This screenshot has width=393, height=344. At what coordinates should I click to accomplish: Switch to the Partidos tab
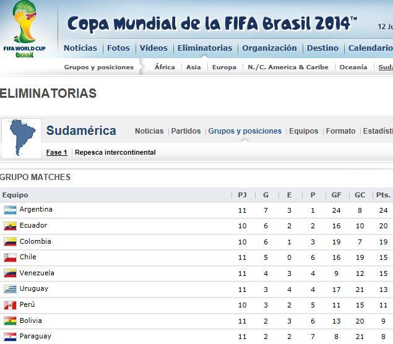click(x=186, y=131)
